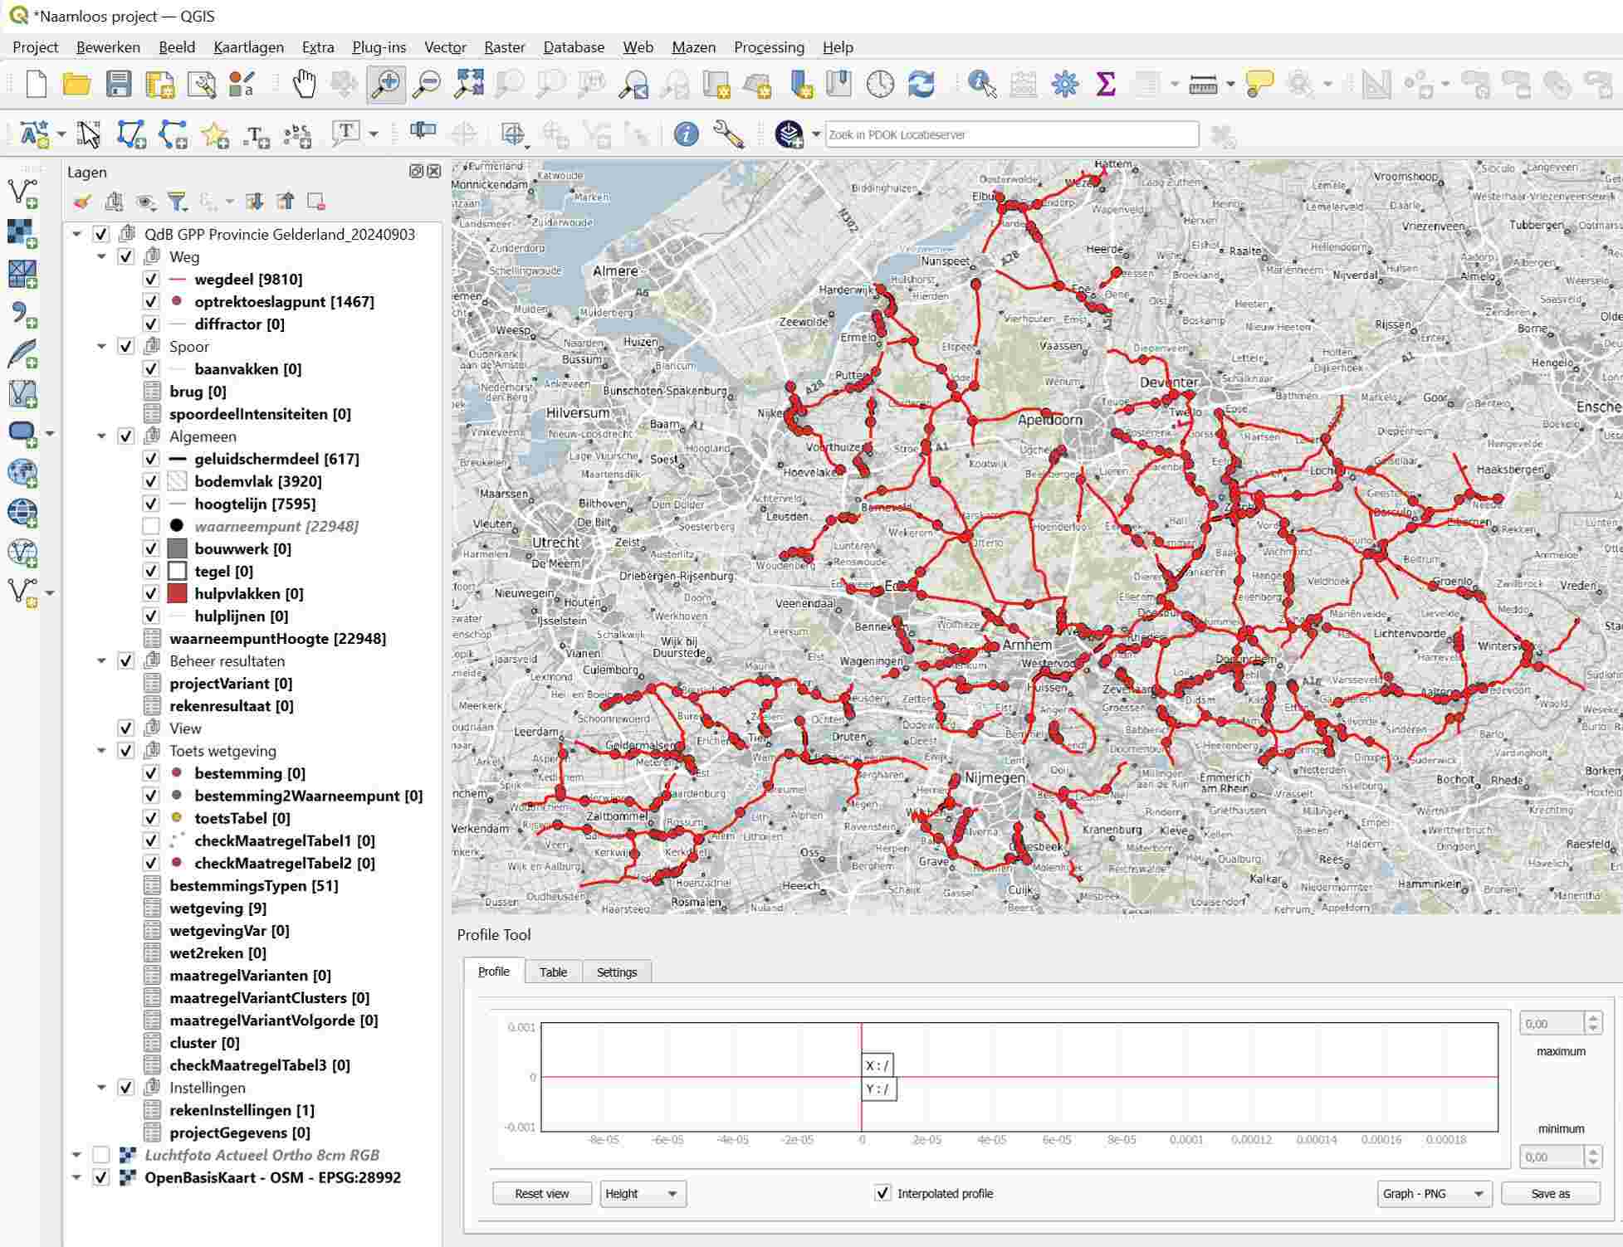This screenshot has height=1247, width=1623.
Task: Click the Reset view button
Action: click(x=541, y=1193)
